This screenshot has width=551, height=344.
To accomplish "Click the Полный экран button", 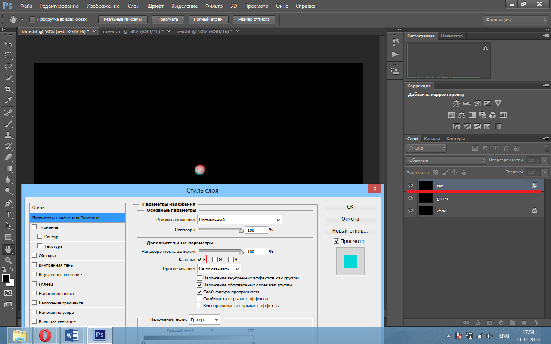I will point(208,19).
